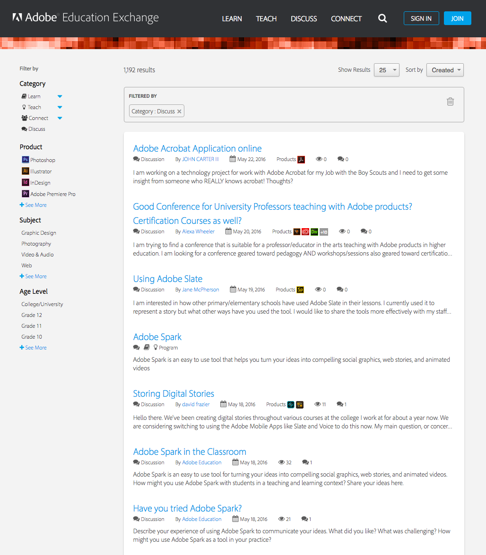Expand the Learn category arrow
The image size is (486, 555).
[60, 96]
